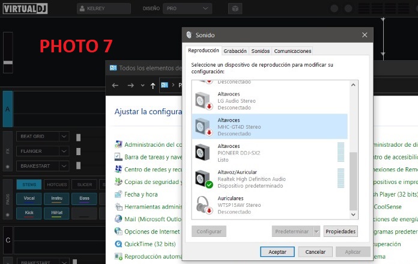The width and height of the screenshot is (418, 264).
Task: Switch to the Sonidos tab
Action: 260,51
